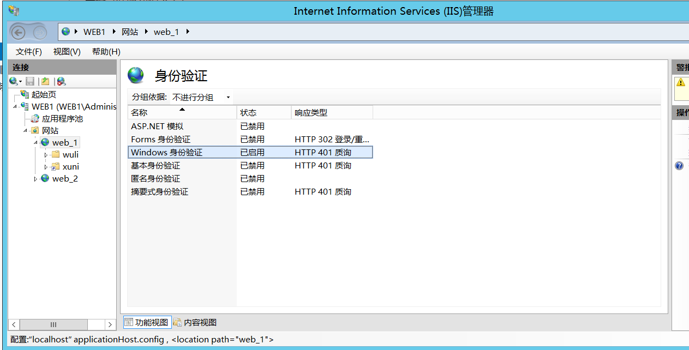Click the 内容视图 content view tab icon
This screenshot has width=689, height=350.
177,322
